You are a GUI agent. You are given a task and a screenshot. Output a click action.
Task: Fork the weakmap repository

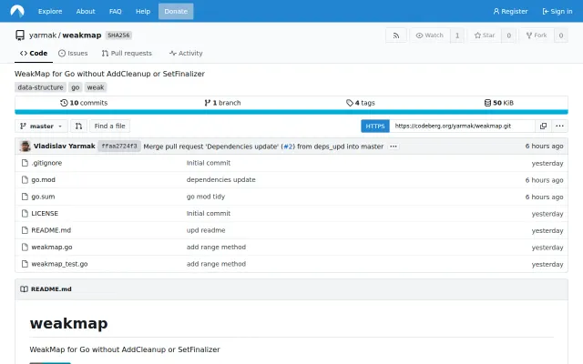[x=537, y=35]
